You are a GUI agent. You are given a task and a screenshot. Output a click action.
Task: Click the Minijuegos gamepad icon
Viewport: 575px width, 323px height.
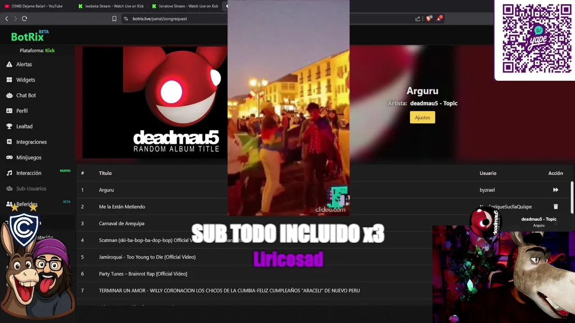9,157
